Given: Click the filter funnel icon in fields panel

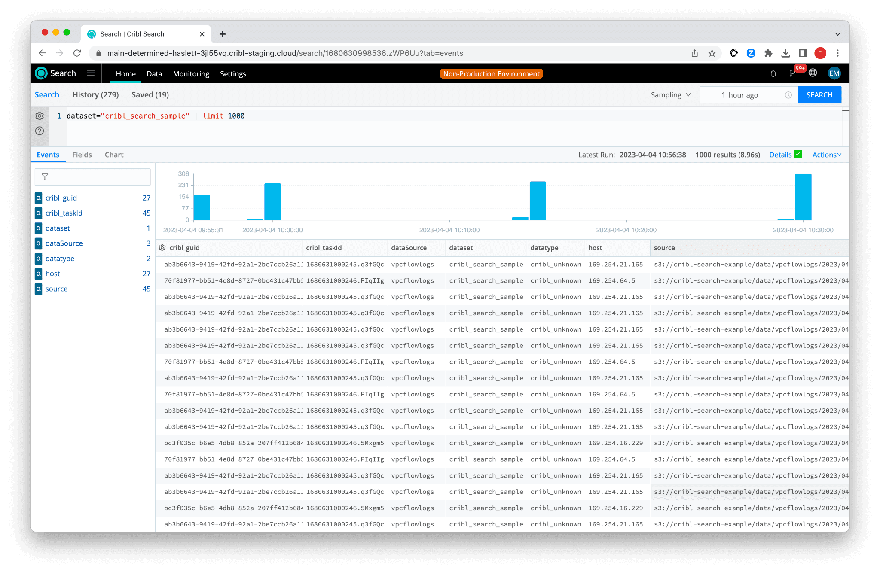Looking at the screenshot, I should 45,177.
